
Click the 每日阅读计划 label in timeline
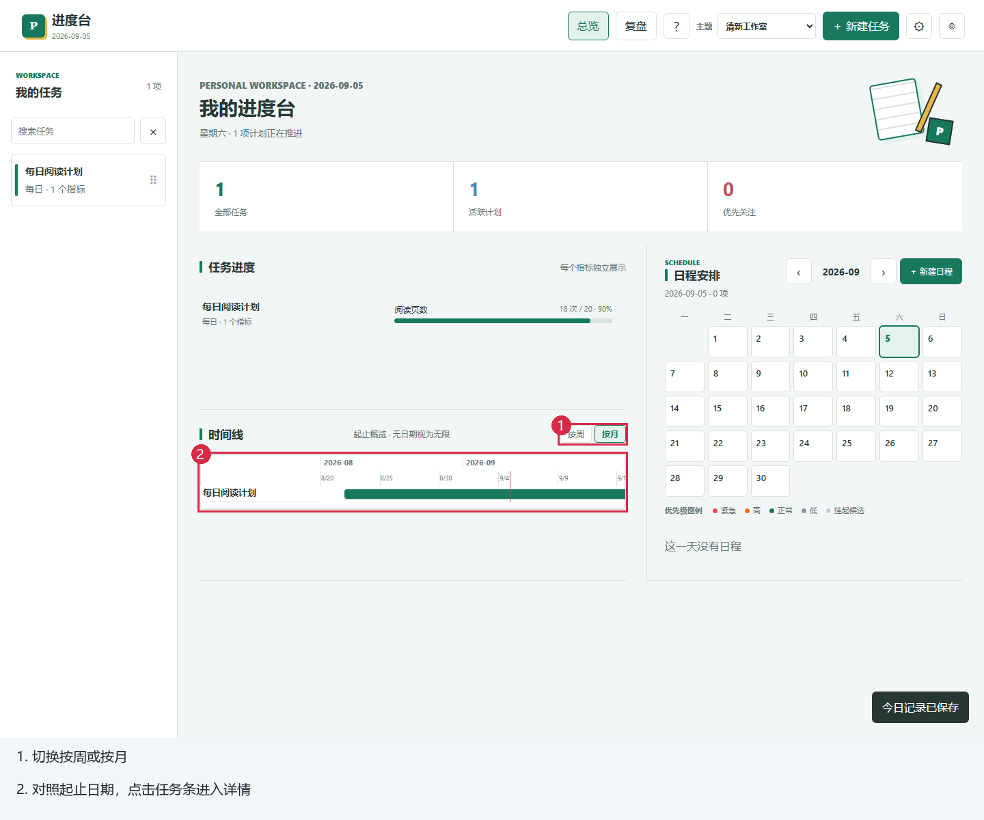[x=230, y=493]
